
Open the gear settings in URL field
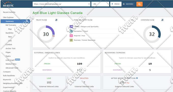coord(89,4)
